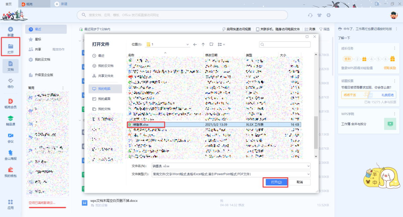Screen dimensions: 403x217
Task: Click the new folder icon in dialog toolbar
Action: (x=211, y=44)
